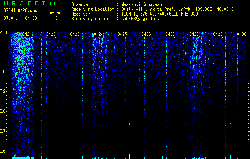The image size is (250, 159).
Task: Click the date stamp 07.04.14 04:20
Action: (x=20, y=18)
